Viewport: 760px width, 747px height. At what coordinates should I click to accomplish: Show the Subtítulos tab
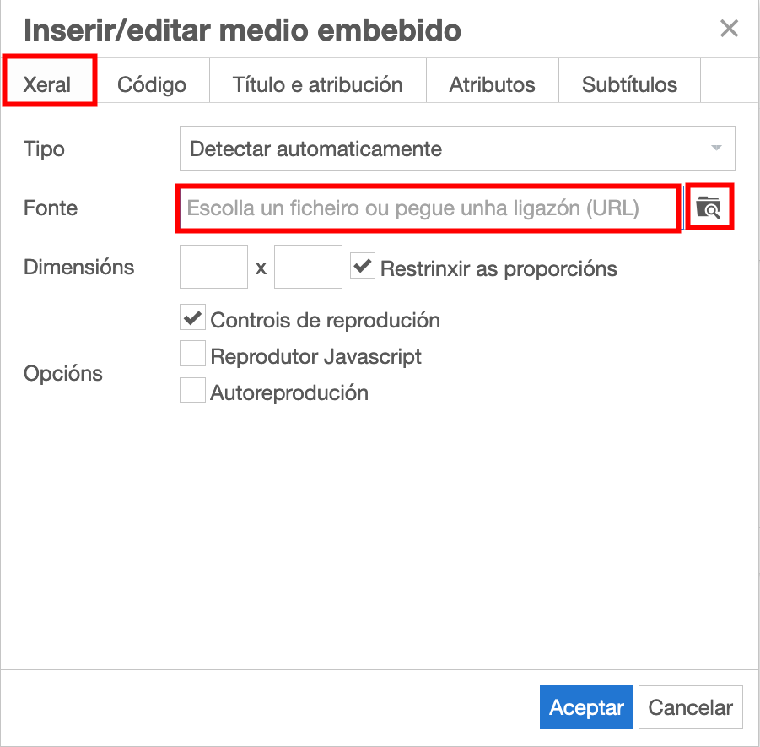coord(629,84)
